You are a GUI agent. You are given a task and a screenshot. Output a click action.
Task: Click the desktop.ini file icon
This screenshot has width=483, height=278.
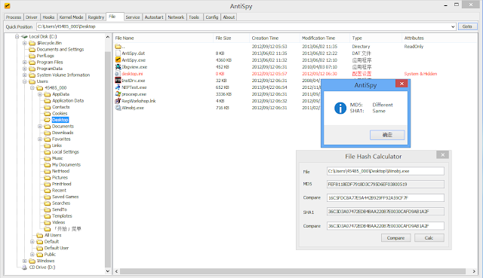pyautogui.click(x=118, y=74)
